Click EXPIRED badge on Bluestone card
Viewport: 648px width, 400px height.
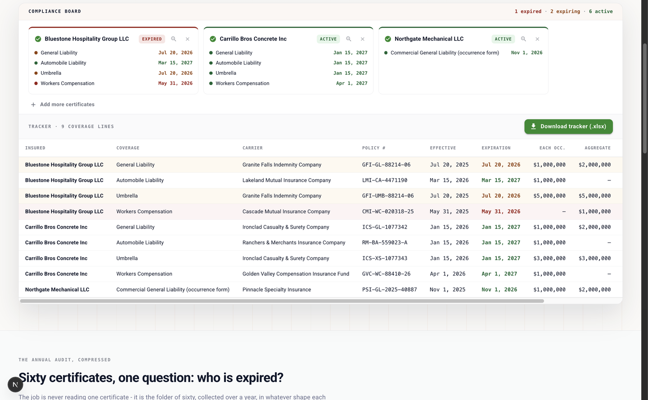point(152,39)
